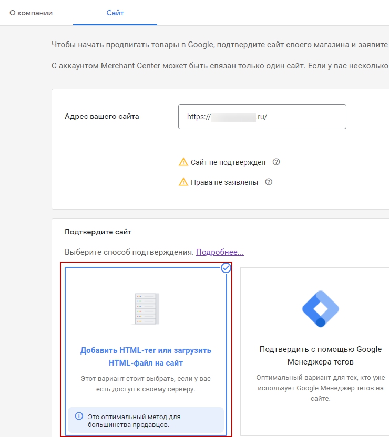
Task: Click the "Адрес вашего сайта" label
Action: tap(101, 117)
